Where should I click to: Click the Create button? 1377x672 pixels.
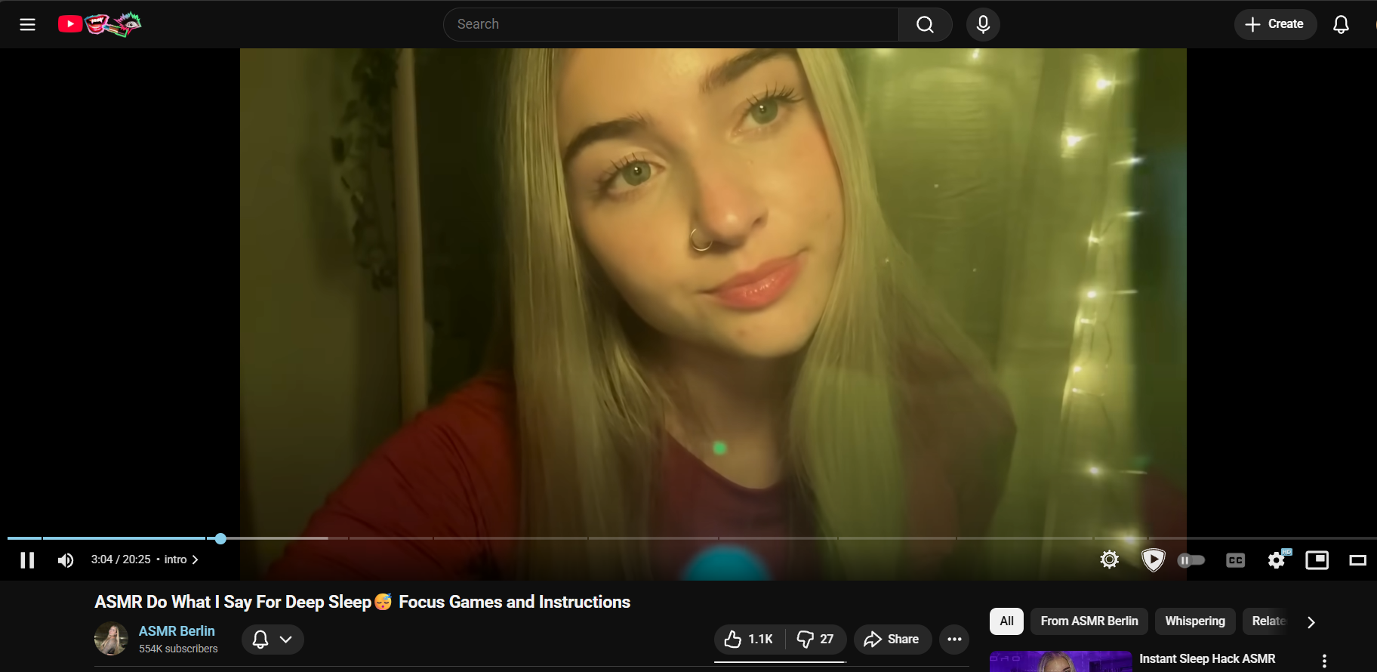[x=1275, y=24]
